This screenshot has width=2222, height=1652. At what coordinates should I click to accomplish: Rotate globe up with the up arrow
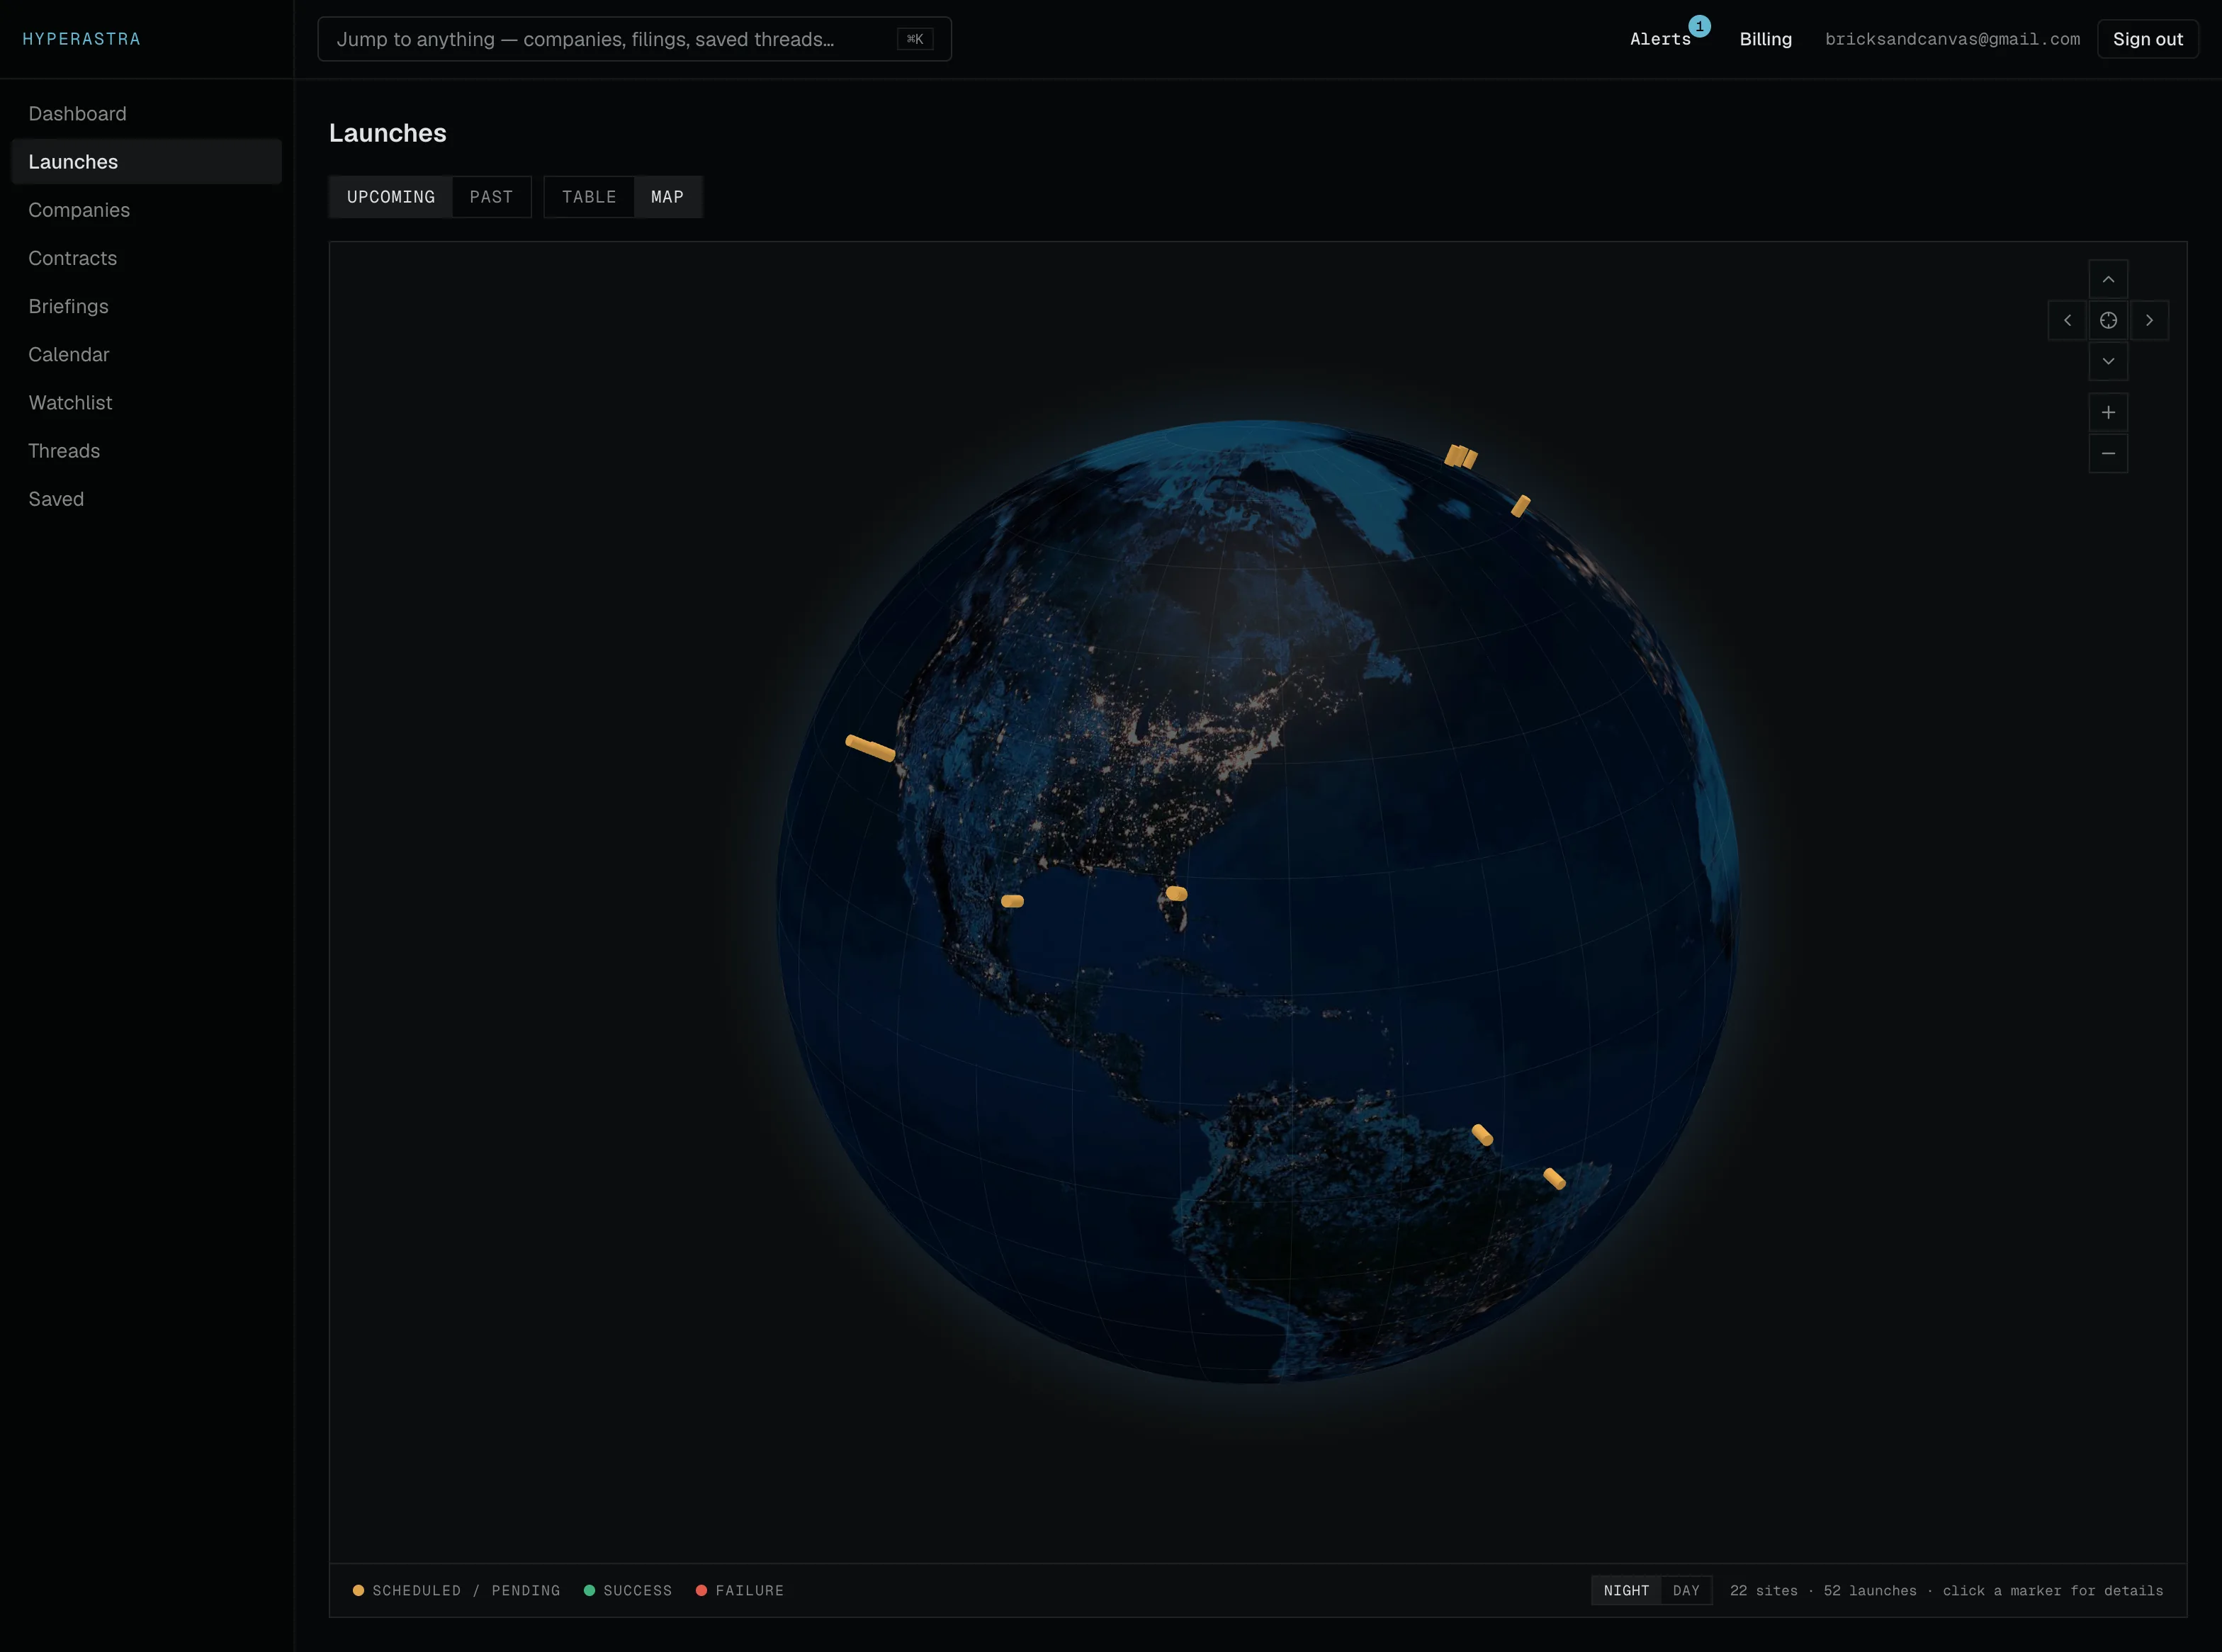click(2108, 279)
